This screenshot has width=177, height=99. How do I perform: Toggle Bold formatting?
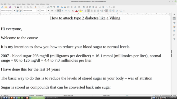point(52,11)
